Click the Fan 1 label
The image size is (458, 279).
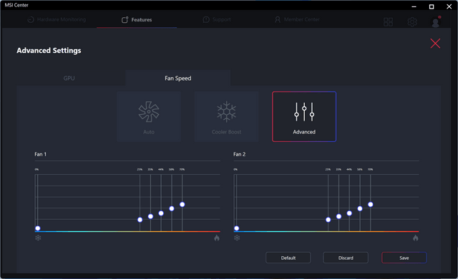click(40, 154)
